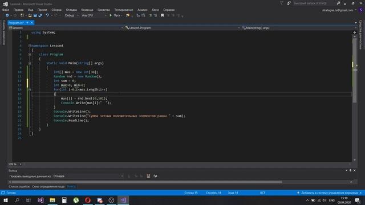Open the Команда menu
Image resolution: width=365 pixels, height=205 pixels.
[x=87, y=10]
